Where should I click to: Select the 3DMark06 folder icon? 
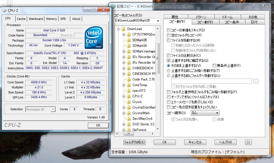129,46
